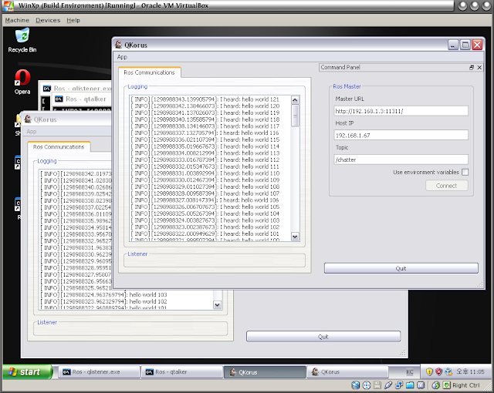Select background log line 'hello world 103'
This screenshot has height=393, width=494.
click(x=104, y=294)
